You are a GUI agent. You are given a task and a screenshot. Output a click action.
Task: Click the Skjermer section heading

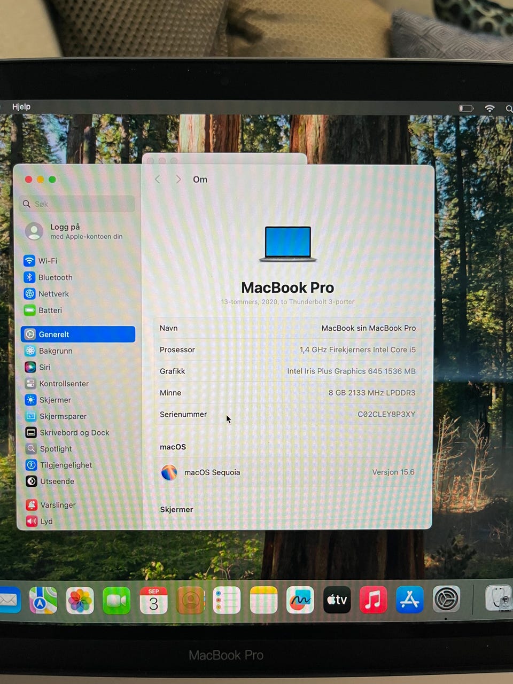[176, 510]
